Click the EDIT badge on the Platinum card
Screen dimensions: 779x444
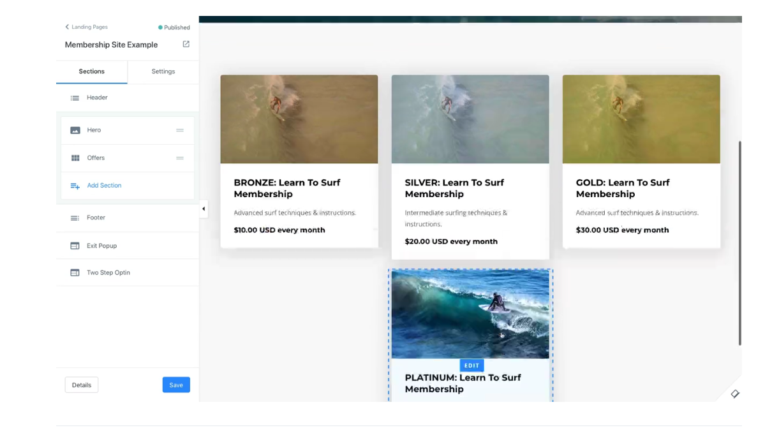tap(471, 366)
